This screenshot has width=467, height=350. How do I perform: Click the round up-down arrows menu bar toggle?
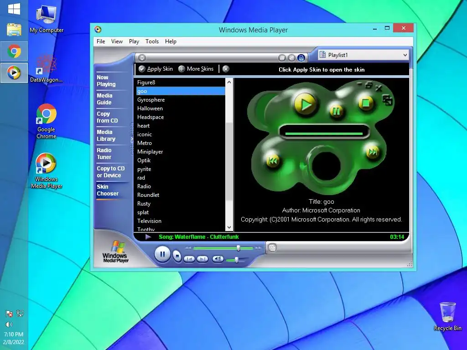tap(142, 58)
